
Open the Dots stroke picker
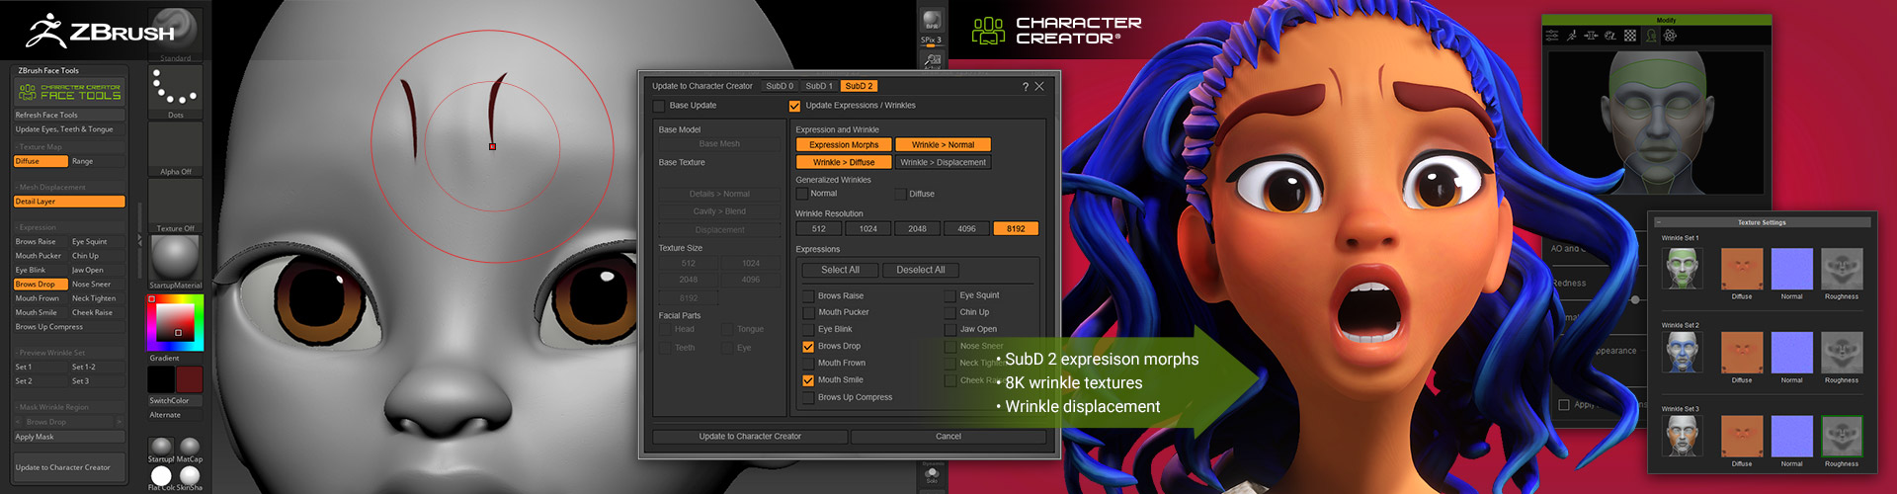coord(175,89)
